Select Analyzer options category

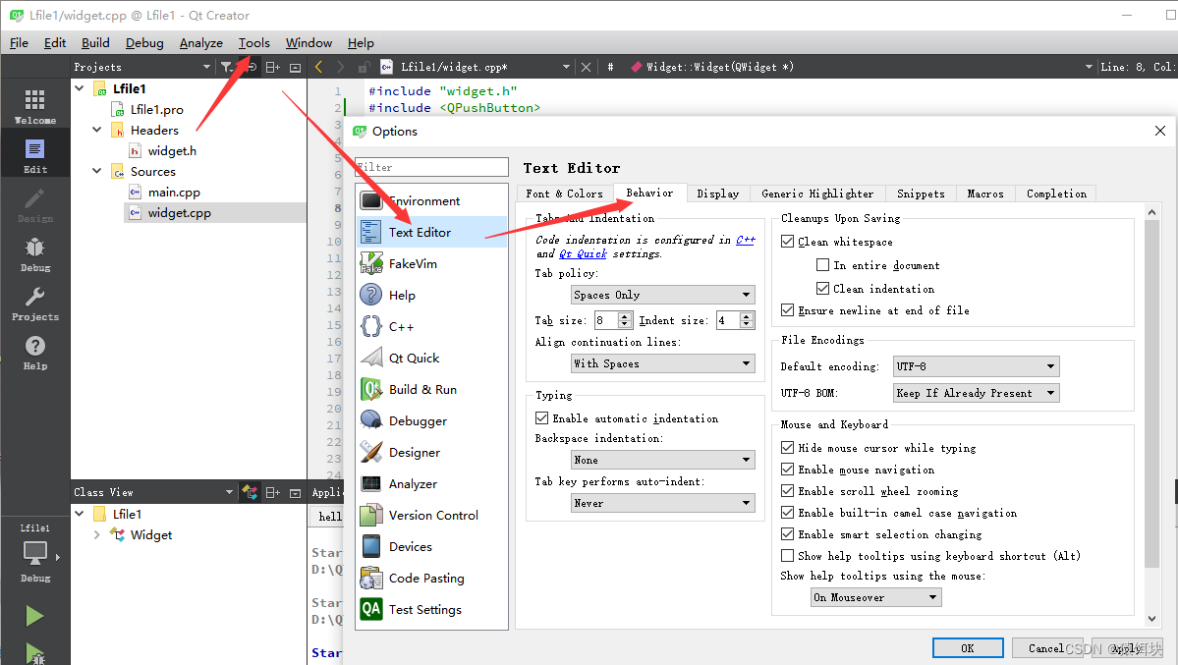click(432, 484)
